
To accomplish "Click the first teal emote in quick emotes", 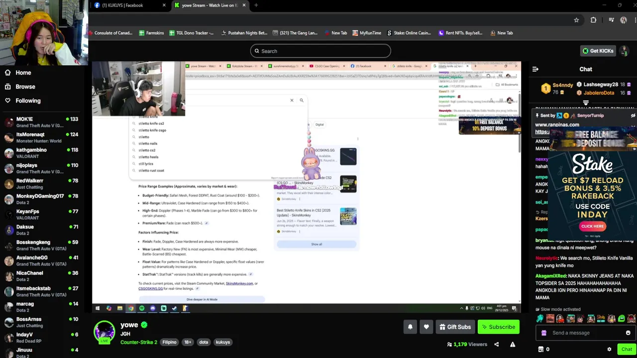I will [x=540, y=319].
